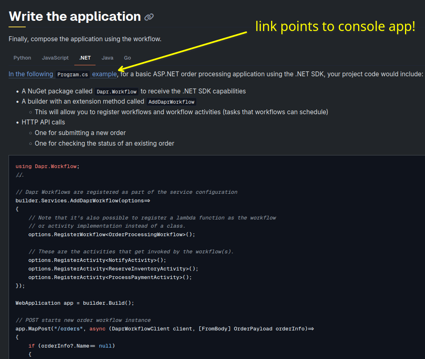
Task: Click 'Finally, compose the application using the workflow.'
Action: coord(85,39)
